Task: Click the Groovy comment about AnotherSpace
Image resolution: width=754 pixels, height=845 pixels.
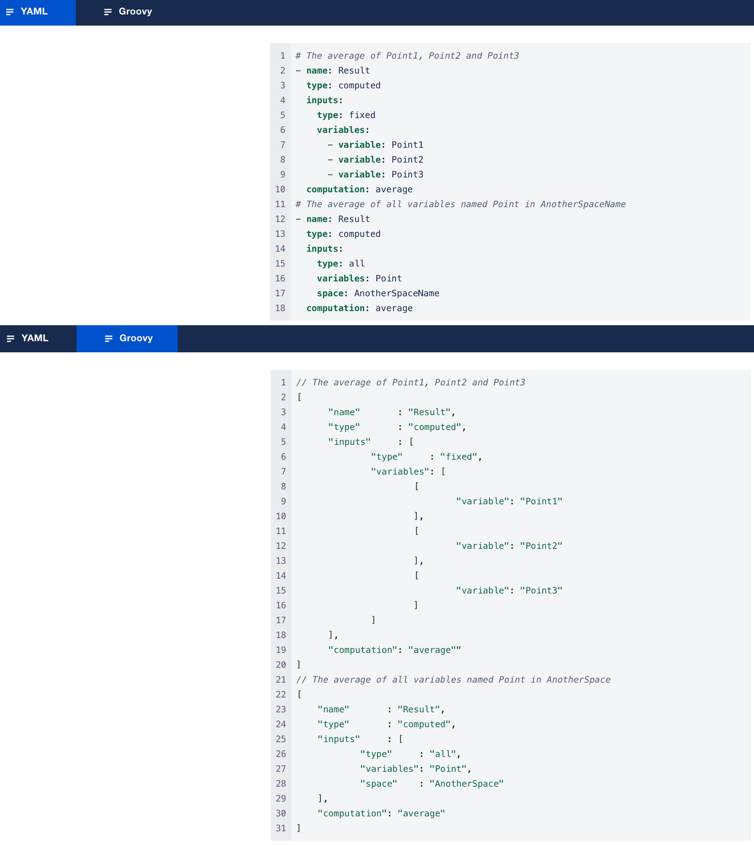Action: coord(453,679)
